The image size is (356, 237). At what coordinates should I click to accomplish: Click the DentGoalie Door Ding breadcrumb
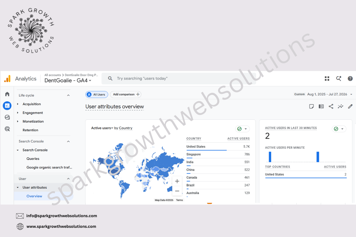[x=81, y=75]
